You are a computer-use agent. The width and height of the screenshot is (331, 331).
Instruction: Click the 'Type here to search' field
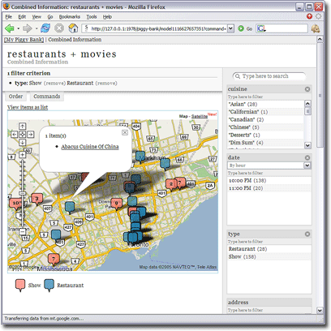(269, 76)
